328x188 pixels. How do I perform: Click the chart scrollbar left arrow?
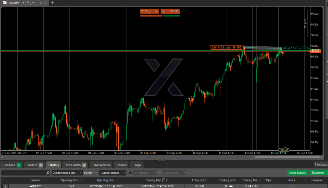pyautogui.click(x=2, y=157)
